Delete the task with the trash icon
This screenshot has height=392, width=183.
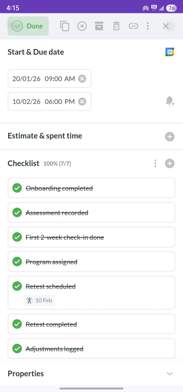(116, 26)
